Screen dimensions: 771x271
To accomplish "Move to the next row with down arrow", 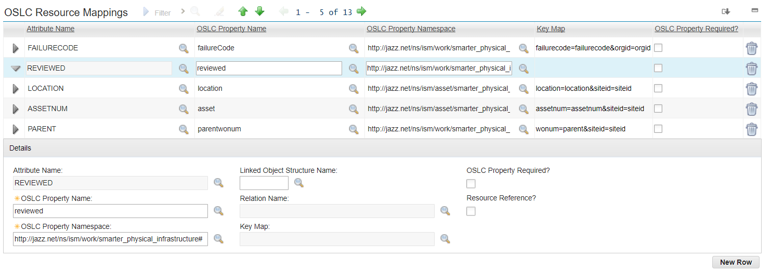I will click(260, 11).
